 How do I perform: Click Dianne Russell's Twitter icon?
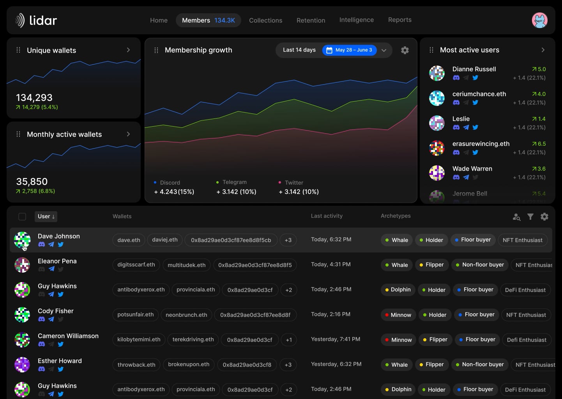tap(475, 78)
